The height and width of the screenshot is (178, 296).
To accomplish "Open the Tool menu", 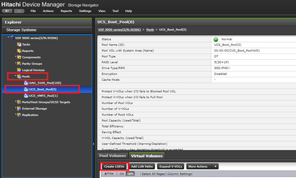I will point(115,11).
